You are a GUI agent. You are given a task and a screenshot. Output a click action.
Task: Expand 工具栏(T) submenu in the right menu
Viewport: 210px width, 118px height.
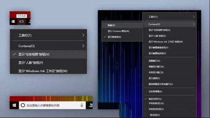(170, 17)
